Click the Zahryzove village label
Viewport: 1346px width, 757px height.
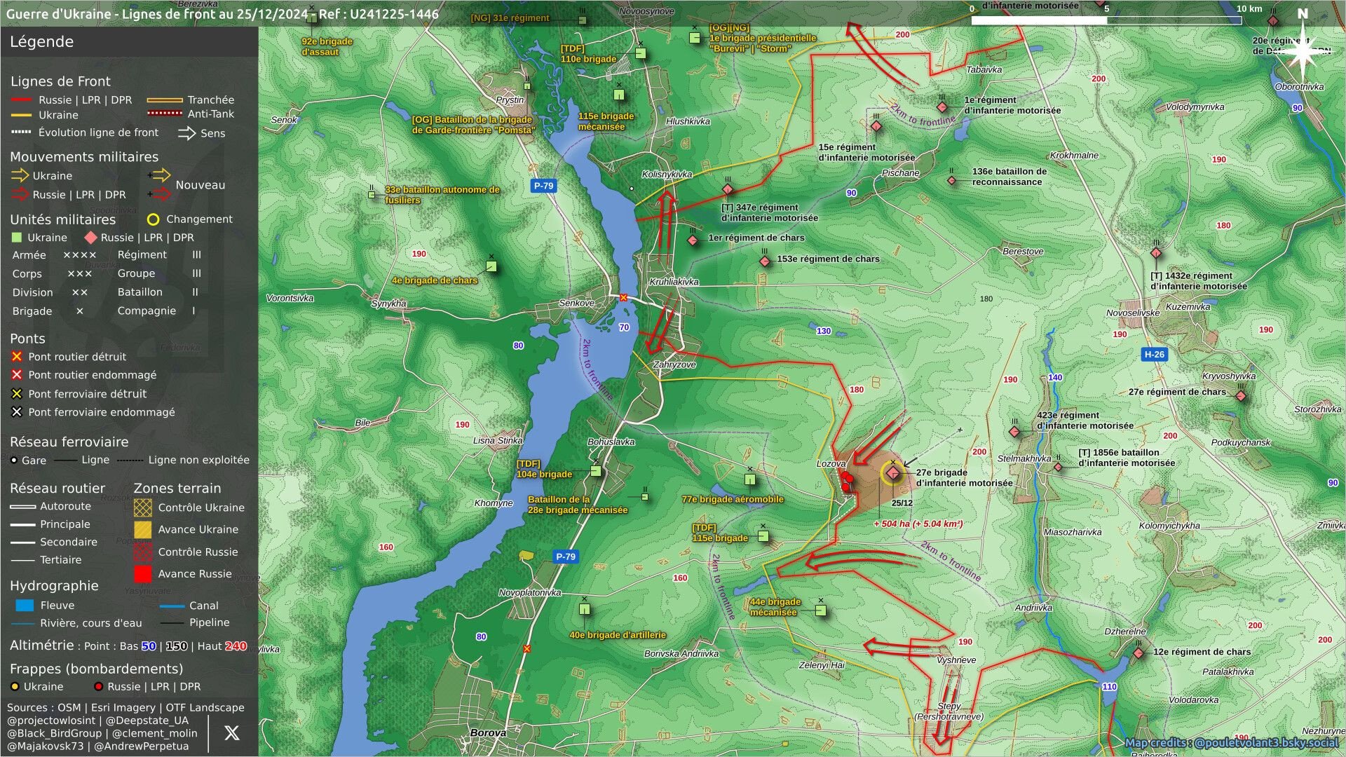pos(674,364)
